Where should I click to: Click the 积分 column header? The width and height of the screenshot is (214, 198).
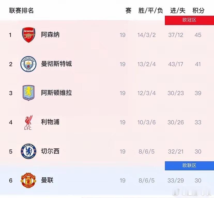click(x=198, y=11)
